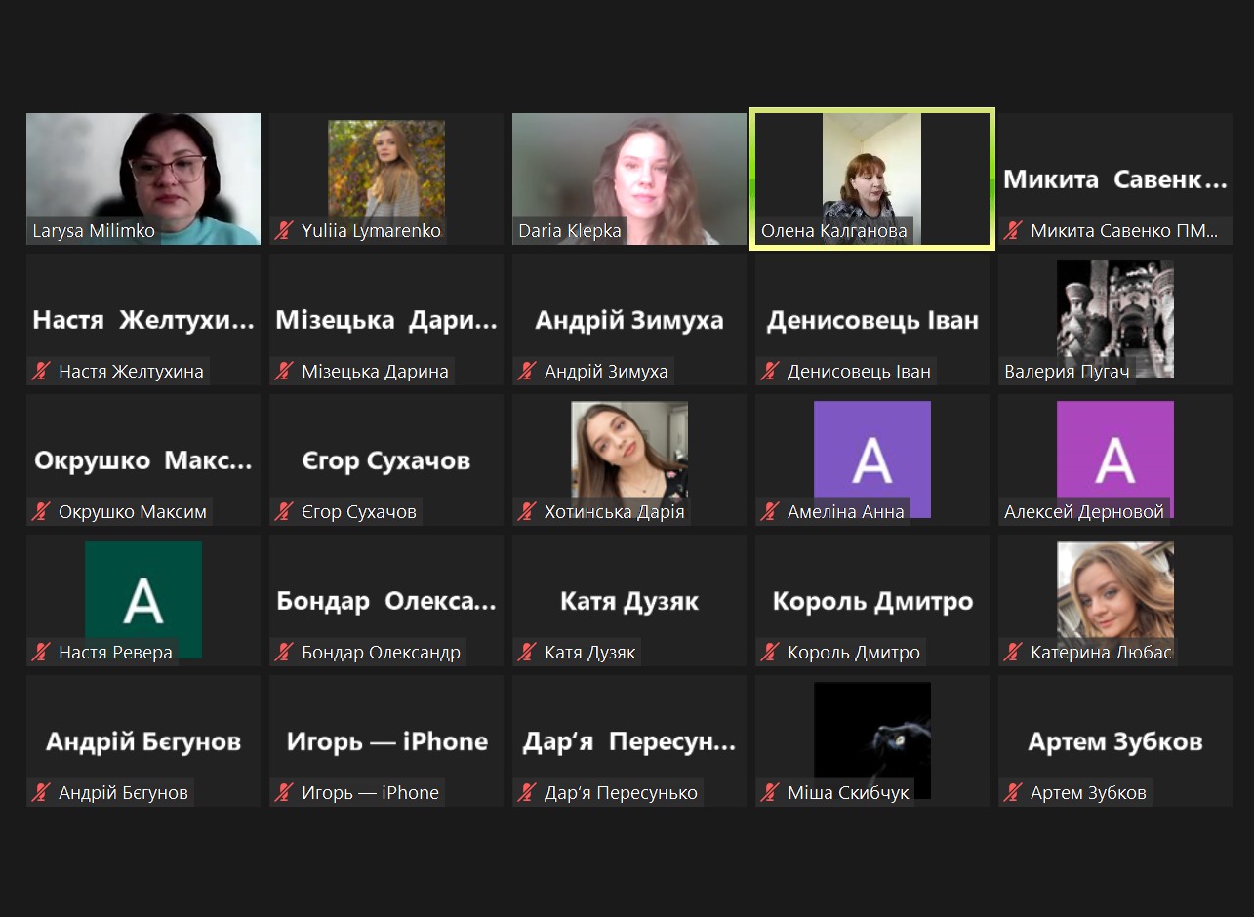
Task: Click muted mic icon beside Артем Зубков label
Action: coord(1013,792)
